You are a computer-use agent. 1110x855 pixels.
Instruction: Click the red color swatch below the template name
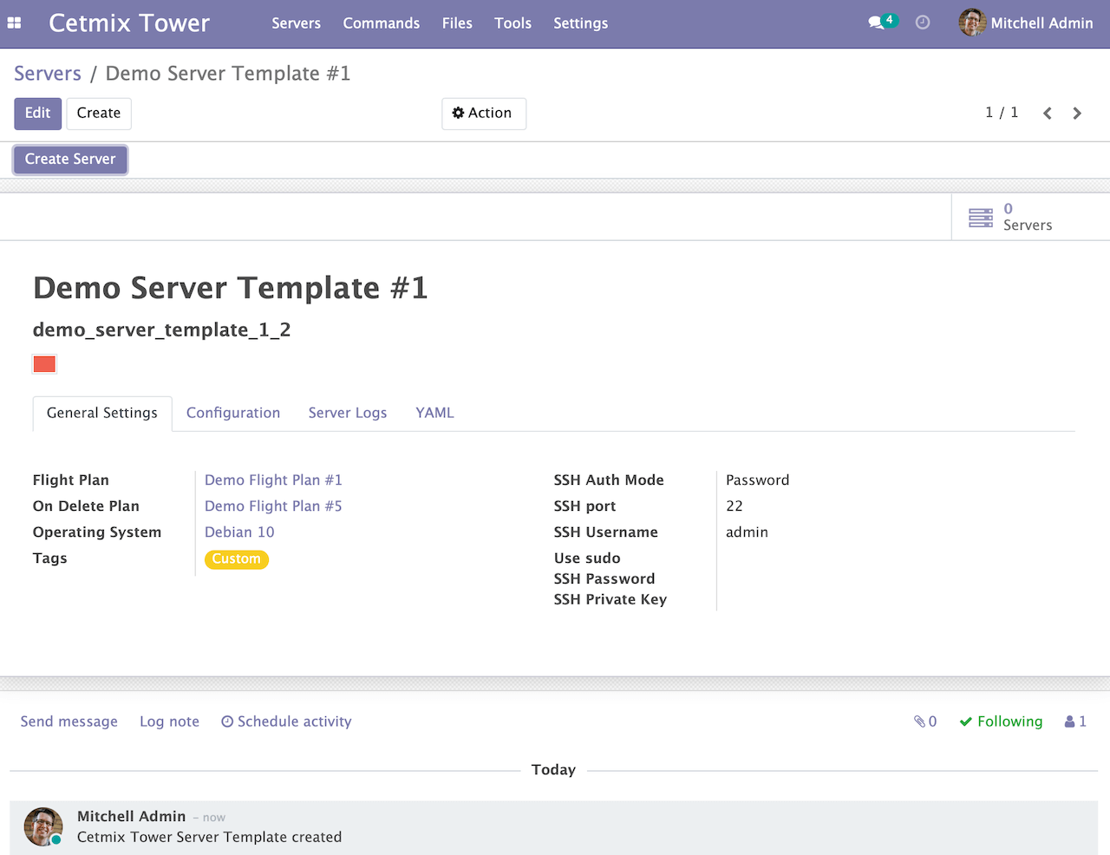44,363
